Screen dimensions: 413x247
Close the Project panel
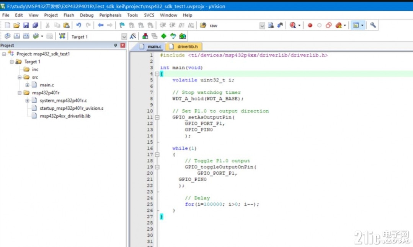(123, 45)
